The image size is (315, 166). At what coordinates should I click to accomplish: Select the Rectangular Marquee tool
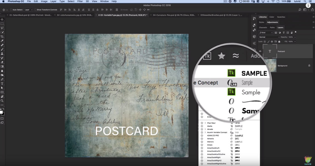pyautogui.click(x=2, y=24)
